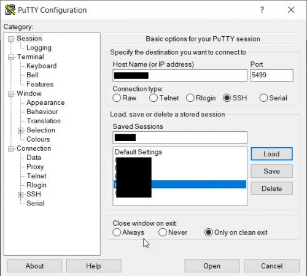Viewport: 307px width, 276px height.
Task: Open the Session category
Action: [x=29, y=39]
